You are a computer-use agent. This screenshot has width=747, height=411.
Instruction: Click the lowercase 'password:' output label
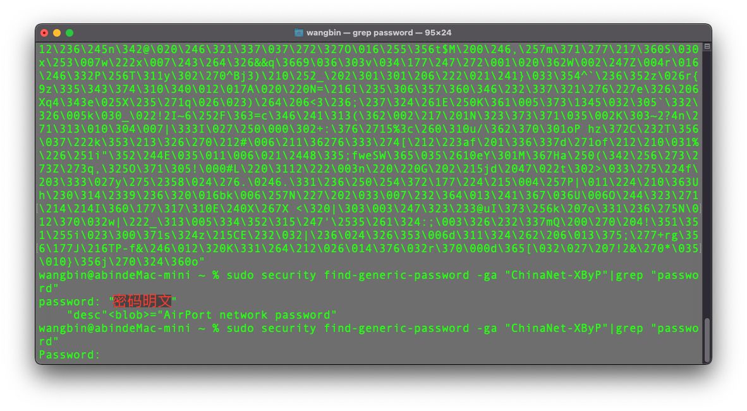70,302
